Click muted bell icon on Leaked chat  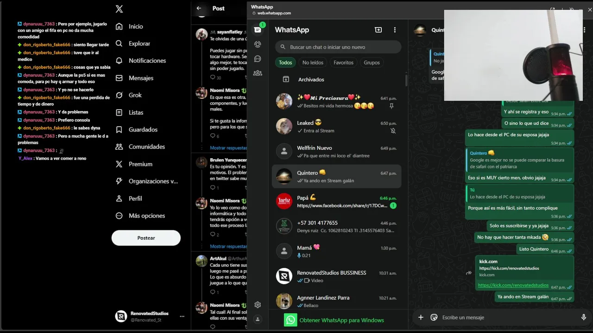tap(393, 131)
